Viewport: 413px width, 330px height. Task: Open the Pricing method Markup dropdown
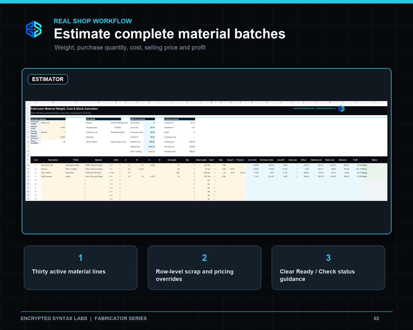[x=64, y=132]
